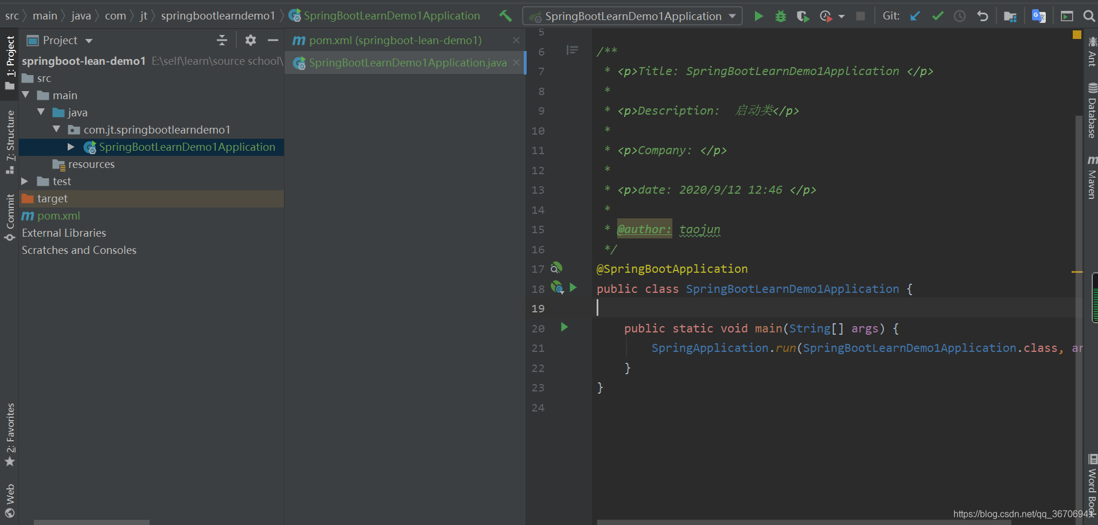Expand the test folder
The image size is (1098, 525).
tap(25, 181)
